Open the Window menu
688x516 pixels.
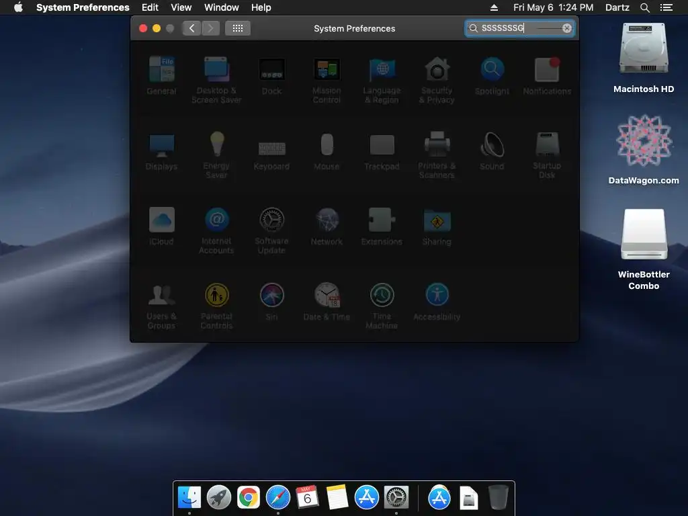click(222, 7)
